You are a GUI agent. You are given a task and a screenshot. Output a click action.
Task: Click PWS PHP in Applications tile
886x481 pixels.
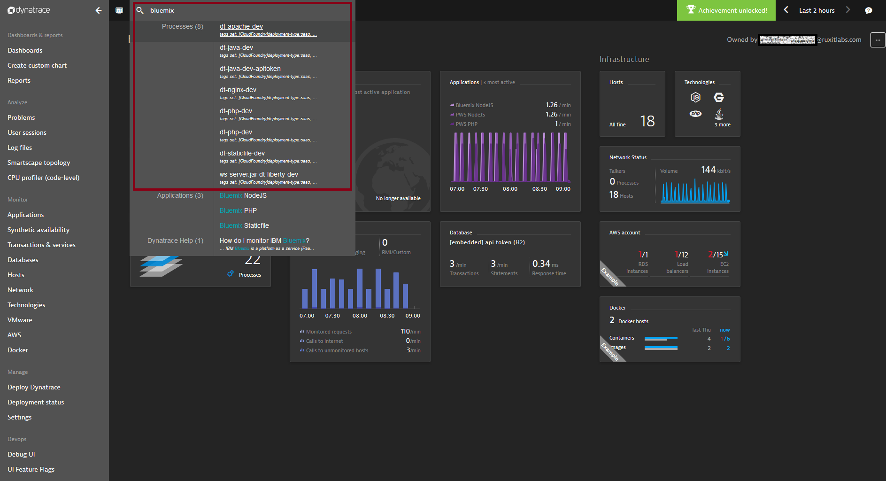click(466, 124)
